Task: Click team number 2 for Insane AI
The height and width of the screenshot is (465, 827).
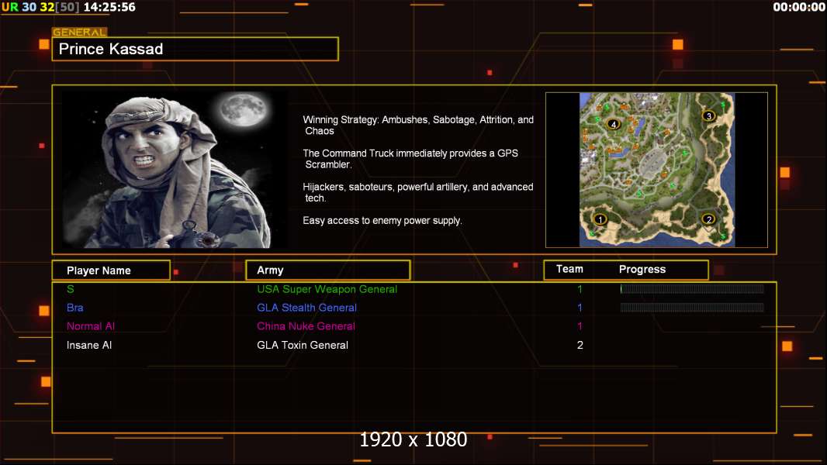Action: (580, 345)
